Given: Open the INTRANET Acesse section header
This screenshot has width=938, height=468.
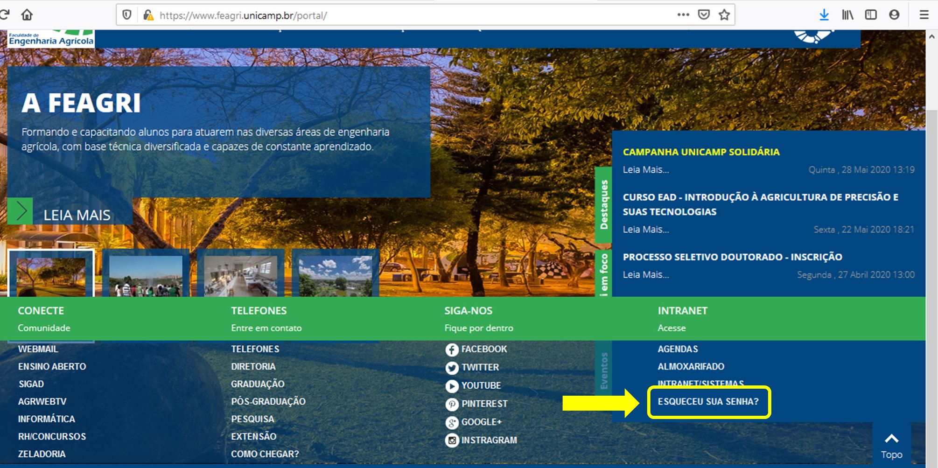Looking at the screenshot, I should [x=682, y=319].
